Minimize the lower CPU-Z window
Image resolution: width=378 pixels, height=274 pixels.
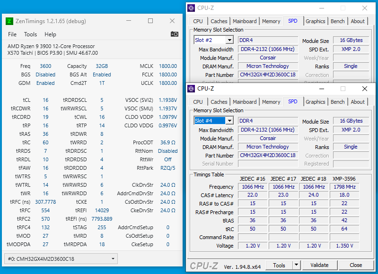(321, 89)
